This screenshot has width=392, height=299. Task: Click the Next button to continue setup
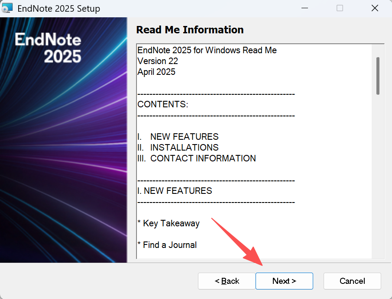click(x=284, y=281)
